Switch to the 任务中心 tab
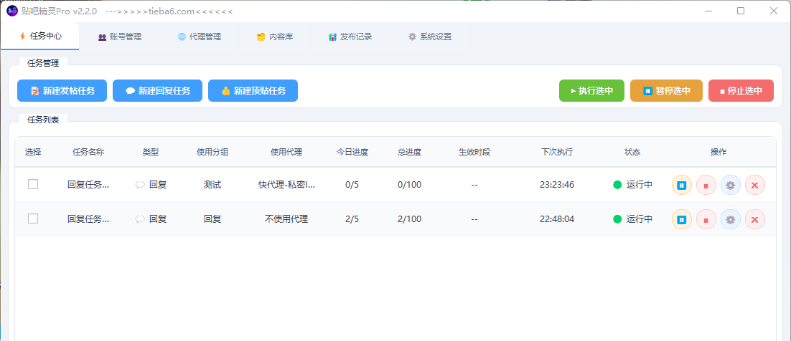The width and height of the screenshot is (791, 341). [x=40, y=37]
